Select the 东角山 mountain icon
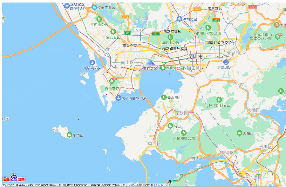Image resolution: width=286 pixels, height=187 pixels. pyautogui.click(x=69, y=135)
